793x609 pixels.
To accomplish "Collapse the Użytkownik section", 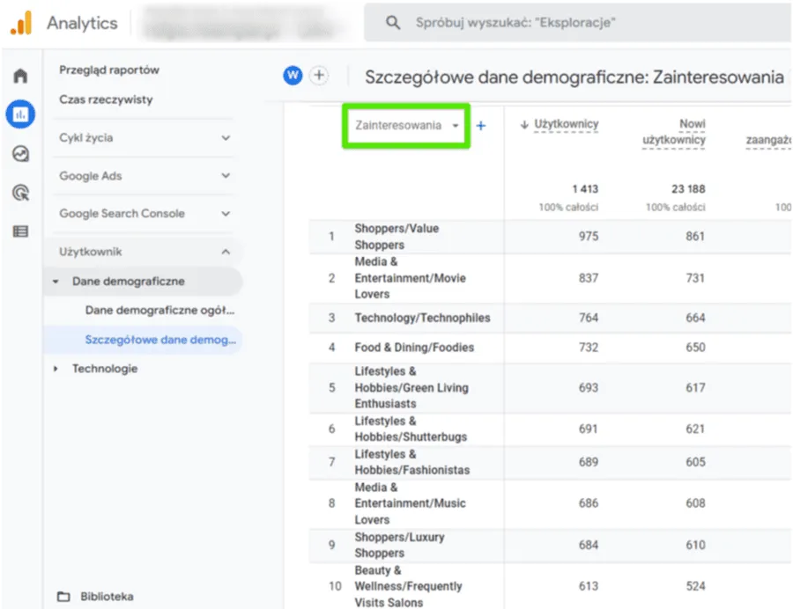I will click(145, 252).
